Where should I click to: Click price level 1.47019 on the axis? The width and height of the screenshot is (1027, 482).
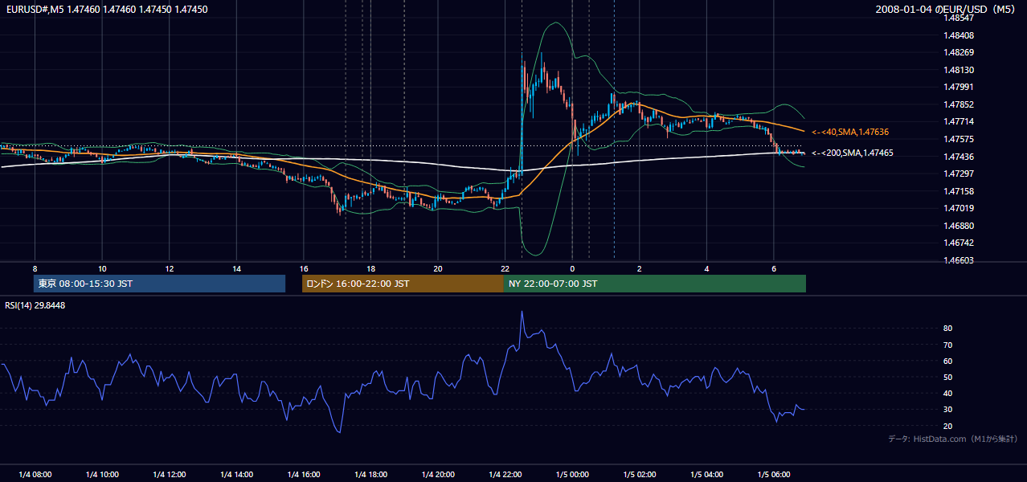960,208
